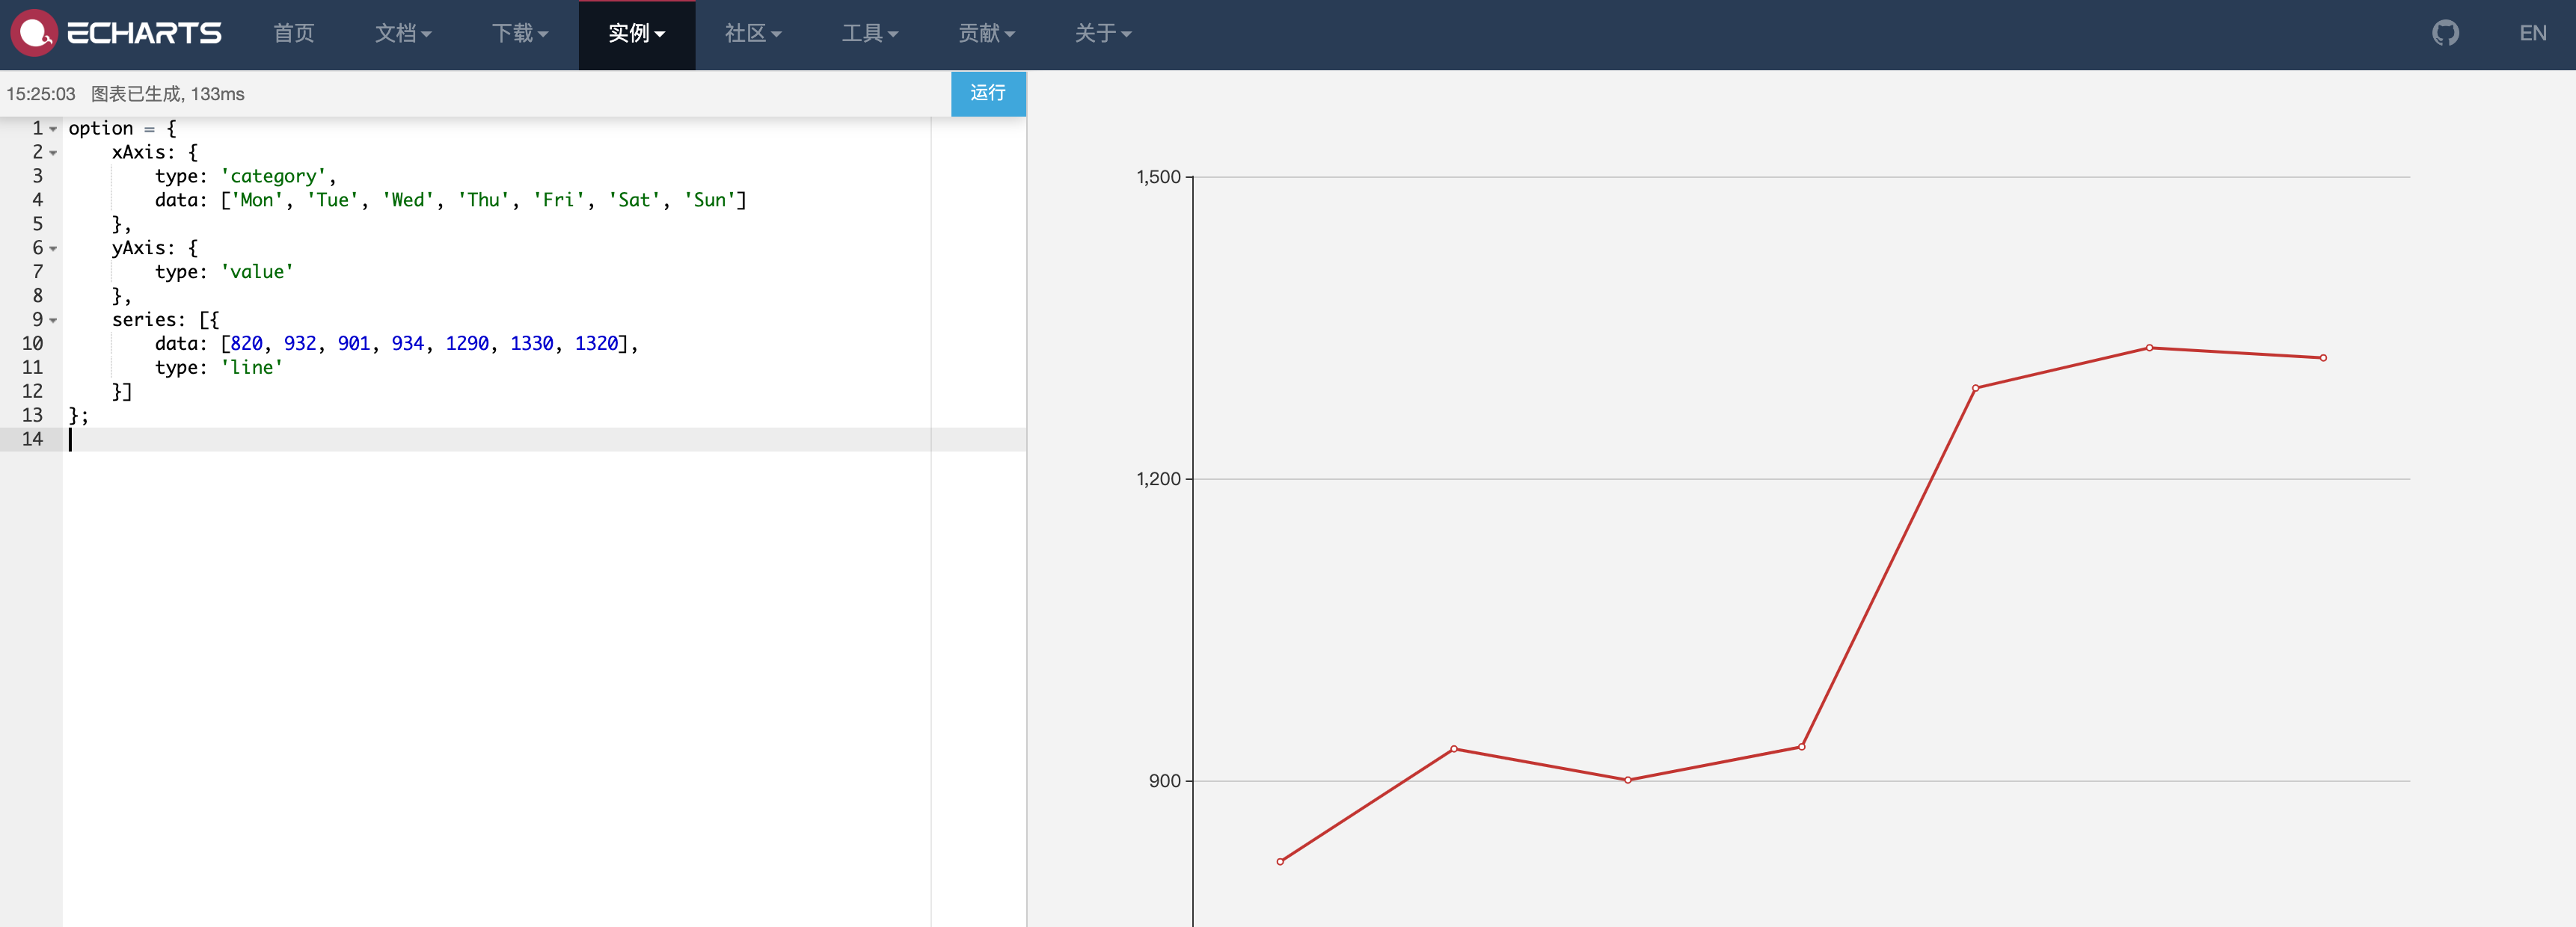Fold the yAxis block on line 6
2576x927 pixels.
pos(53,249)
